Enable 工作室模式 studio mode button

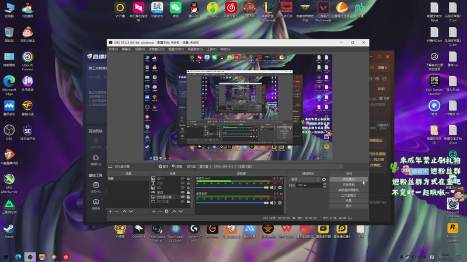point(348,196)
